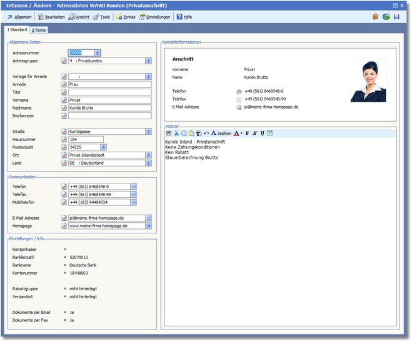Image resolution: width=412 pixels, height=342 pixels.
Task: Open the website via Homepage field button
Action: [x=149, y=226]
